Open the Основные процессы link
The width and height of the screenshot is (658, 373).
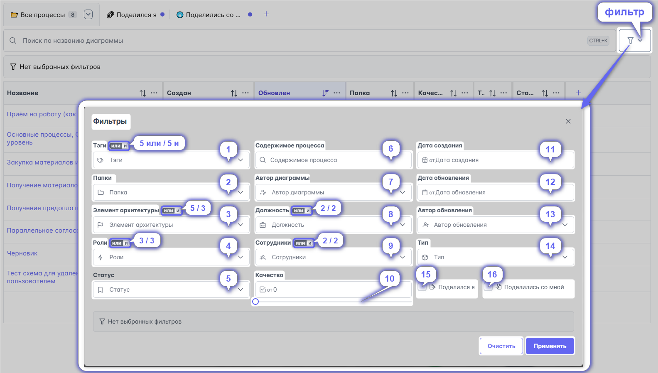coord(42,138)
